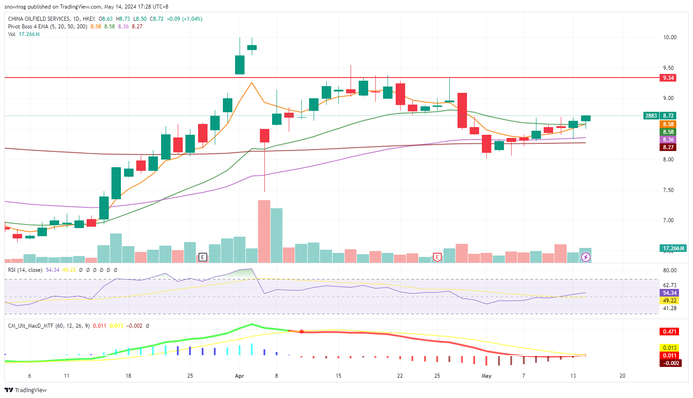The image size is (693, 398).
Task: Click the '15' date axis label
Action: [338, 376]
